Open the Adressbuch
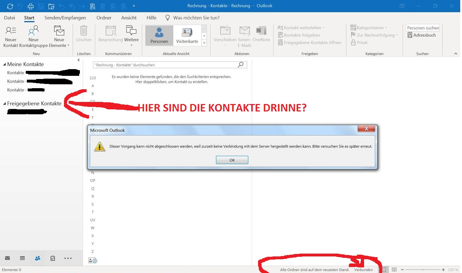 422,35
